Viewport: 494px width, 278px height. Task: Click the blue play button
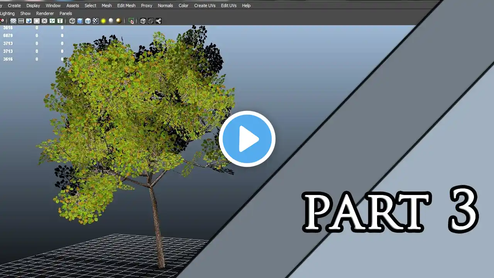(247, 139)
